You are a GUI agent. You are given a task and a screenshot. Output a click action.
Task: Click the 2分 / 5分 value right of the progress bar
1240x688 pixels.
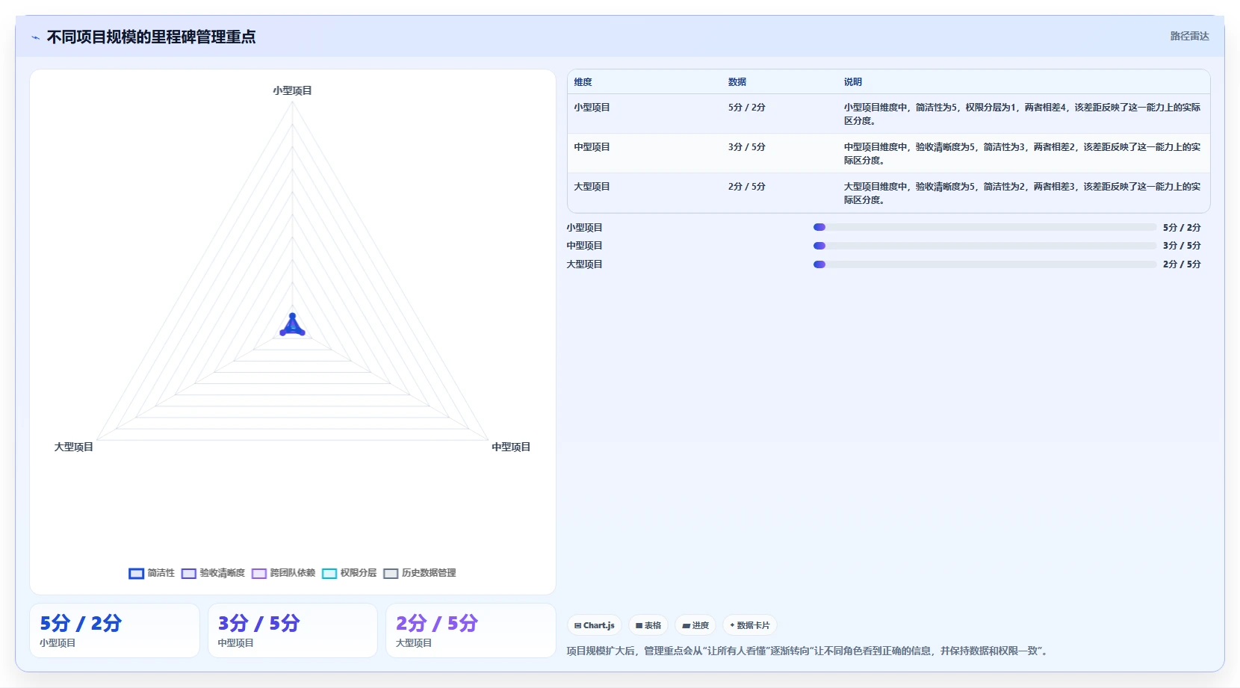click(x=1182, y=264)
